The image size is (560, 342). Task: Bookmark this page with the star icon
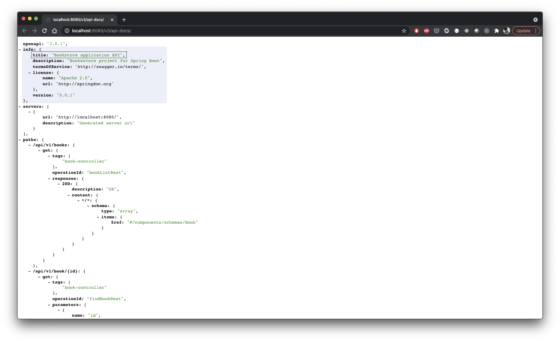click(x=404, y=31)
